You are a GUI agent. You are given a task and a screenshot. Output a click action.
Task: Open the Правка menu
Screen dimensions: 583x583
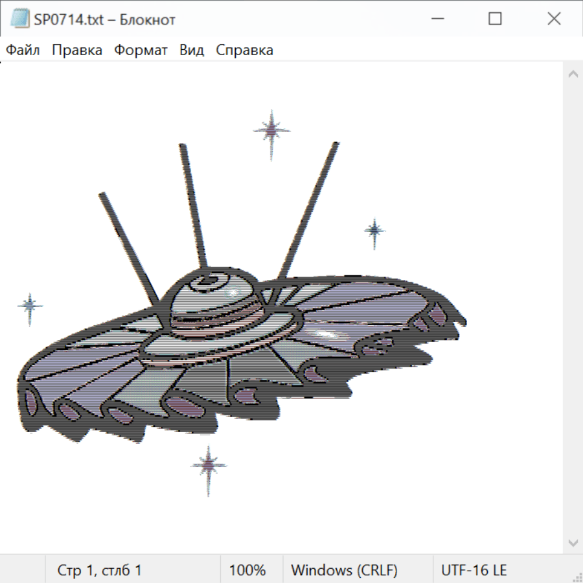point(77,51)
